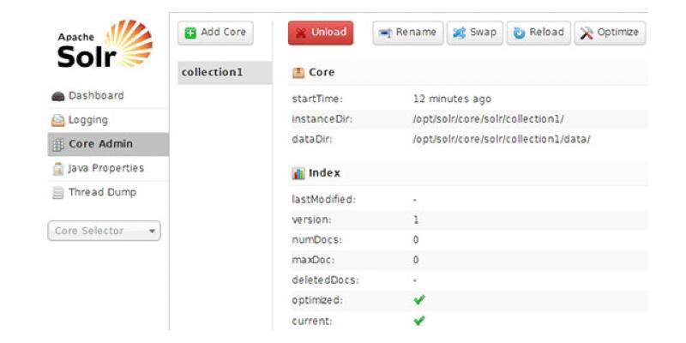Click the Logging notepad icon
The image size is (686, 343).
59,120
